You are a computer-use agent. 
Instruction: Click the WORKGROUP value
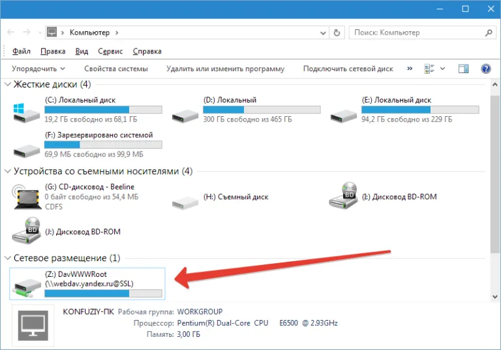click(x=200, y=311)
